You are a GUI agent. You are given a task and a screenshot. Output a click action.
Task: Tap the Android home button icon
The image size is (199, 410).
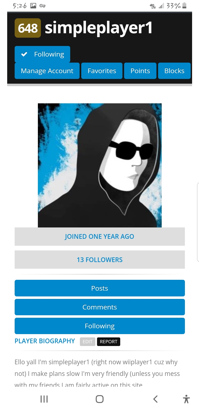pyautogui.click(x=99, y=399)
